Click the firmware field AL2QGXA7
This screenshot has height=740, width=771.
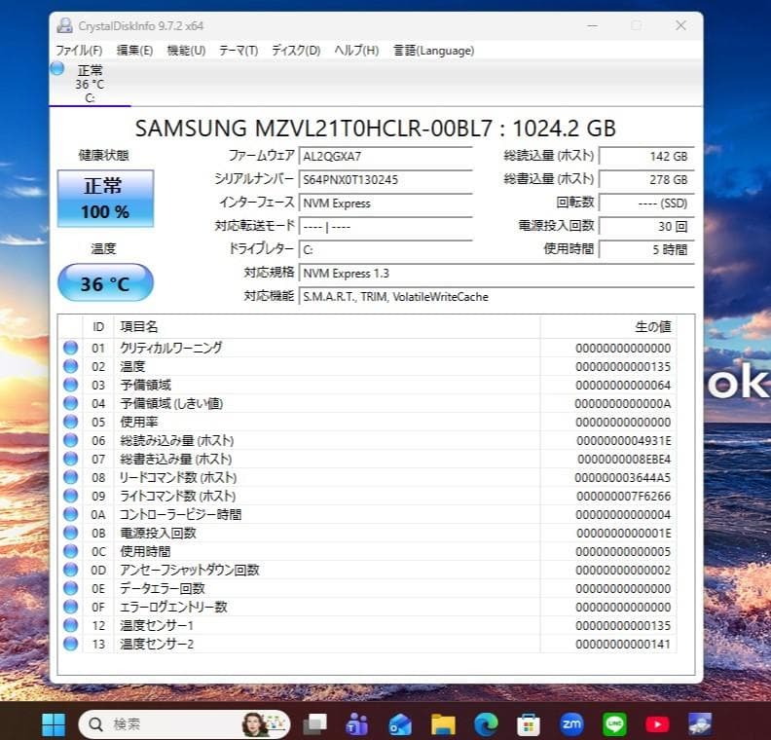[x=385, y=157]
